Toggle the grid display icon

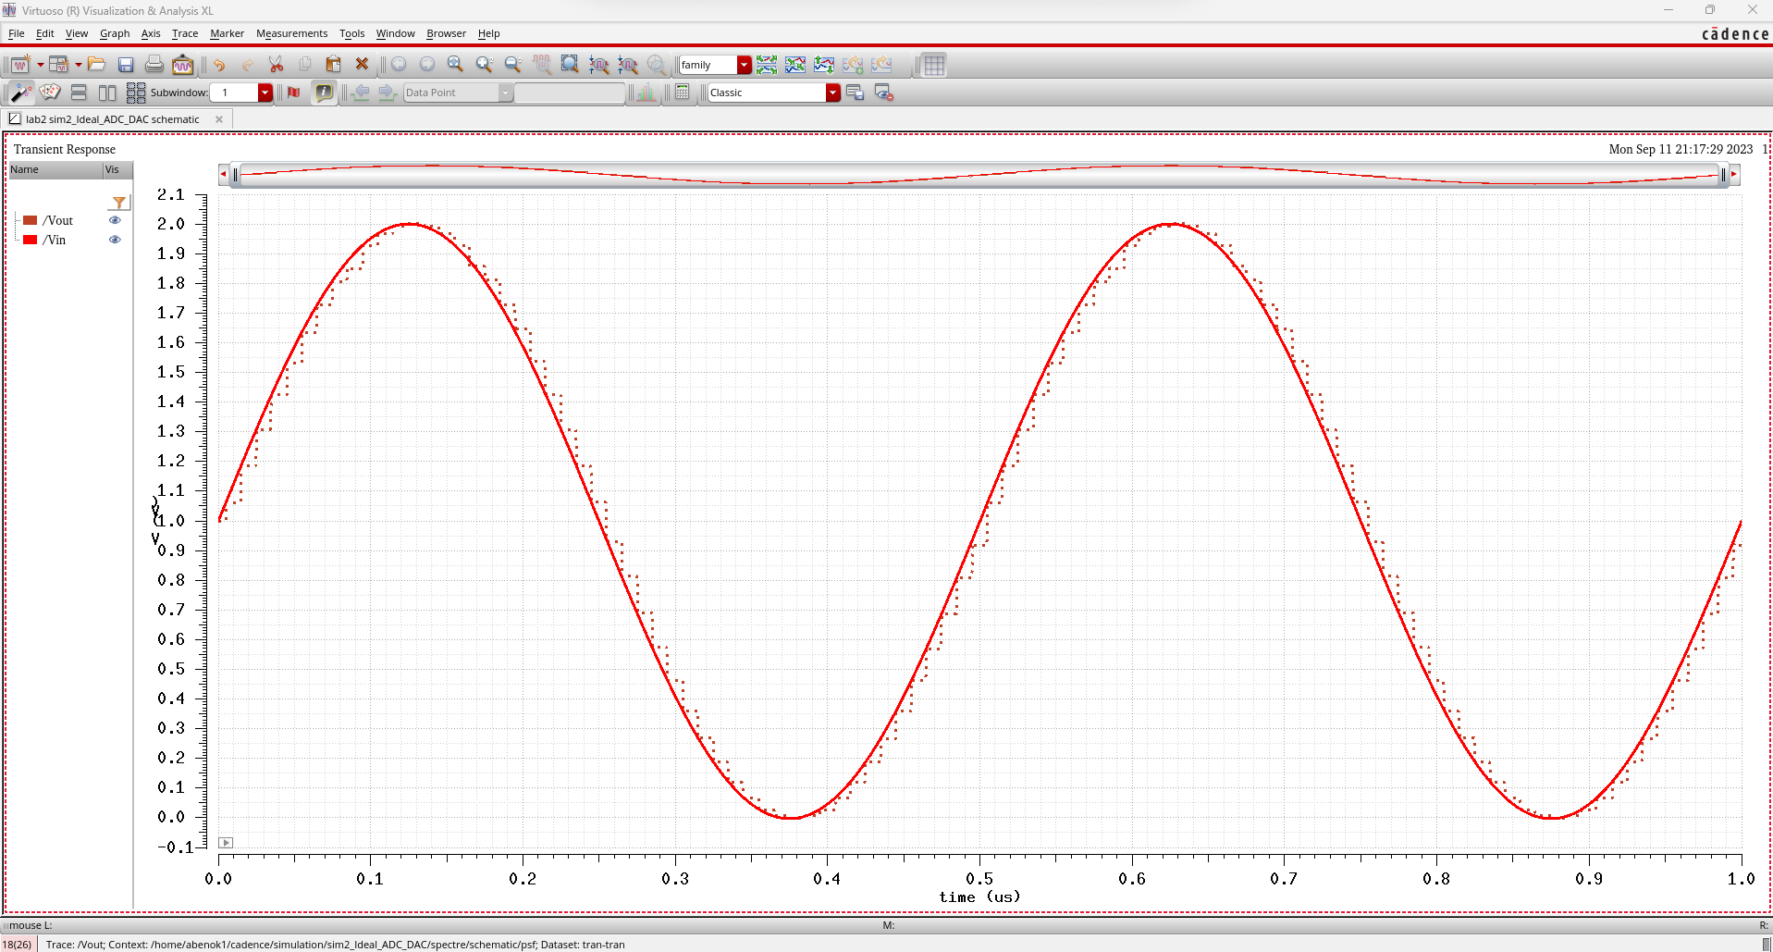(x=934, y=65)
